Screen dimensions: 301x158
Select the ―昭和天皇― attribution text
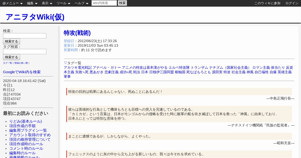(284, 143)
